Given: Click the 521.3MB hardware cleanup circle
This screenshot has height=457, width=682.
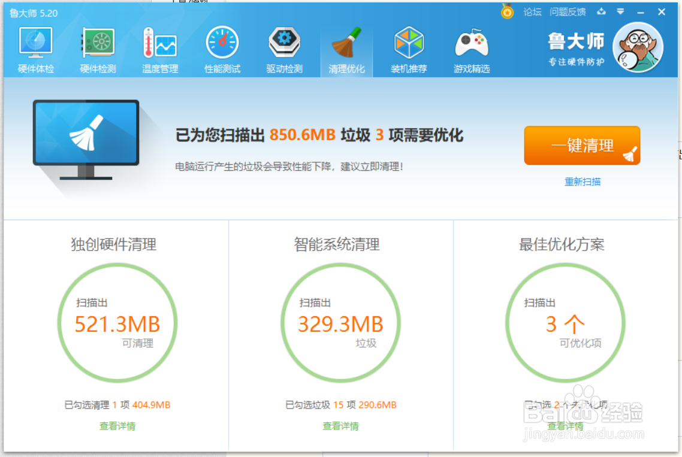Looking at the screenshot, I should (x=117, y=323).
